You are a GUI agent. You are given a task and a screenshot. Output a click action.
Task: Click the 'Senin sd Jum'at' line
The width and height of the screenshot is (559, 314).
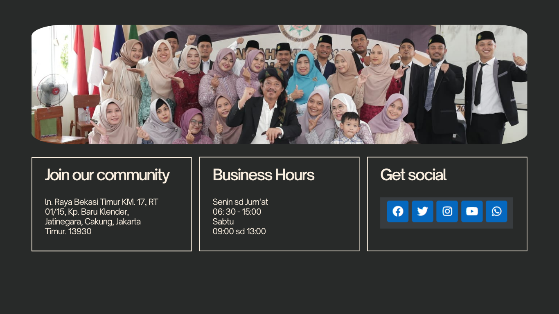[240, 202]
